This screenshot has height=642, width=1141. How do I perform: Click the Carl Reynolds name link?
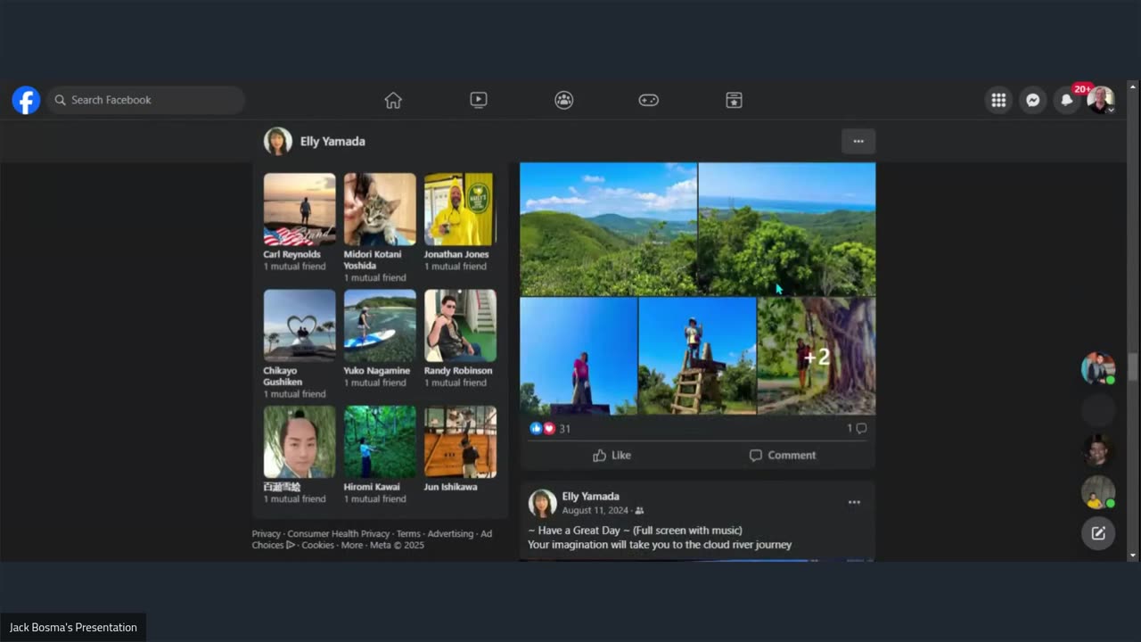pos(291,254)
